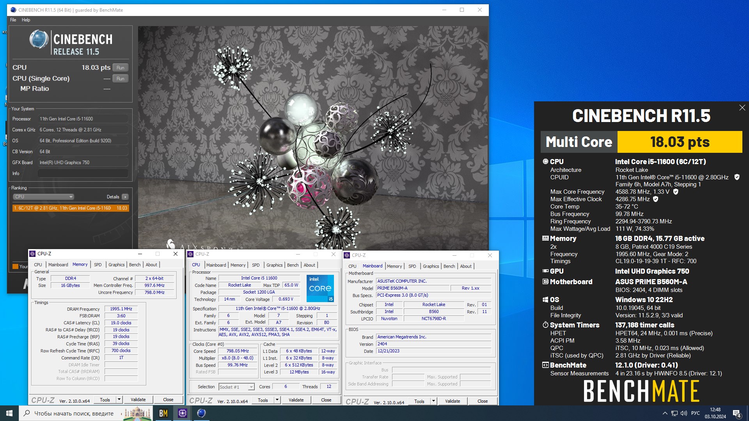Click Validate in left CPU-Z window
This screenshot has height=421, width=749.
[138, 400]
